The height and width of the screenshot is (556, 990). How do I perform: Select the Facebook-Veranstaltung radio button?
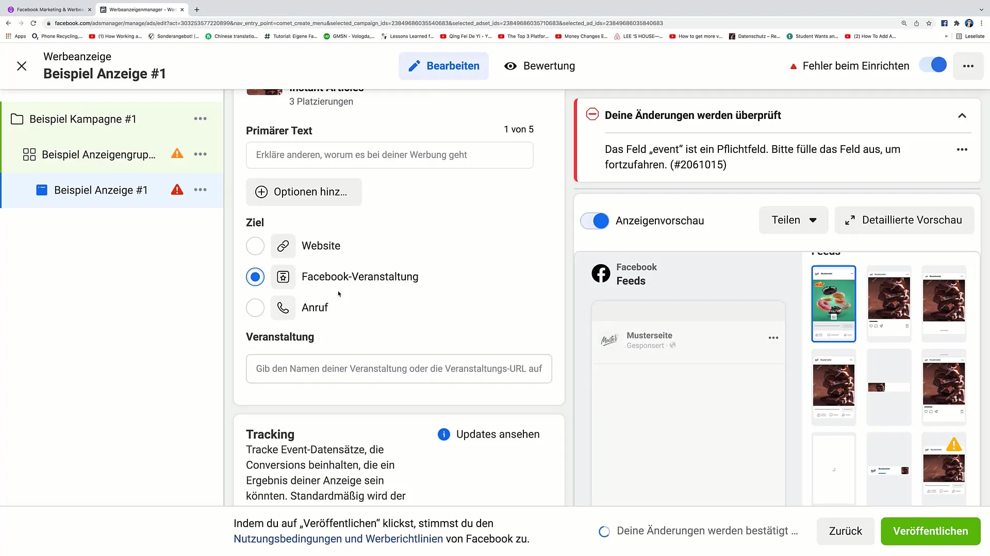pos(255,276)
